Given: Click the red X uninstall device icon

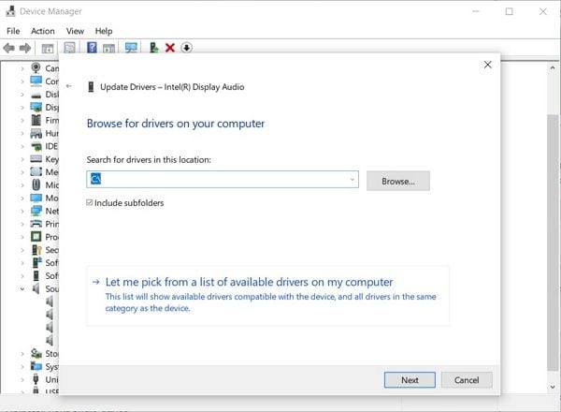Looking at the screenshot, I should pyautogui.click(x=170, y=47).
